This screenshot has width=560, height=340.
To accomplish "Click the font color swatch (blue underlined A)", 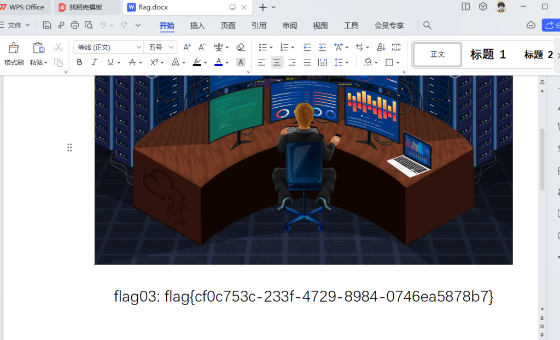I will (x=219, y=62).
